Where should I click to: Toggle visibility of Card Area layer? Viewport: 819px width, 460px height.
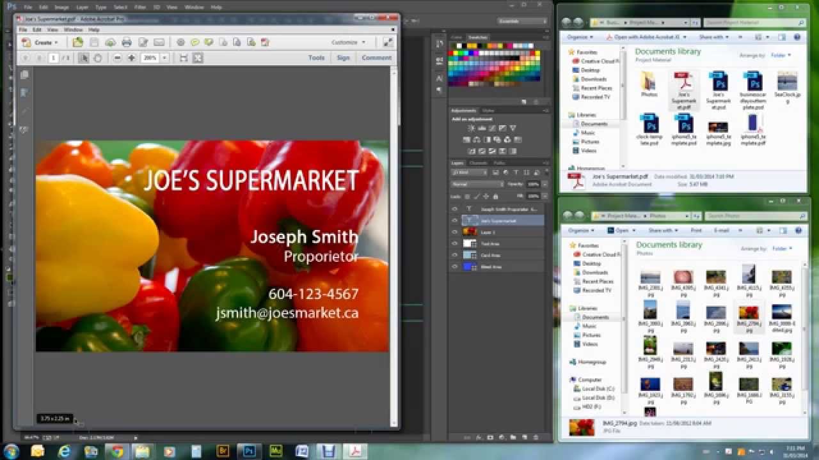point(455,255)
